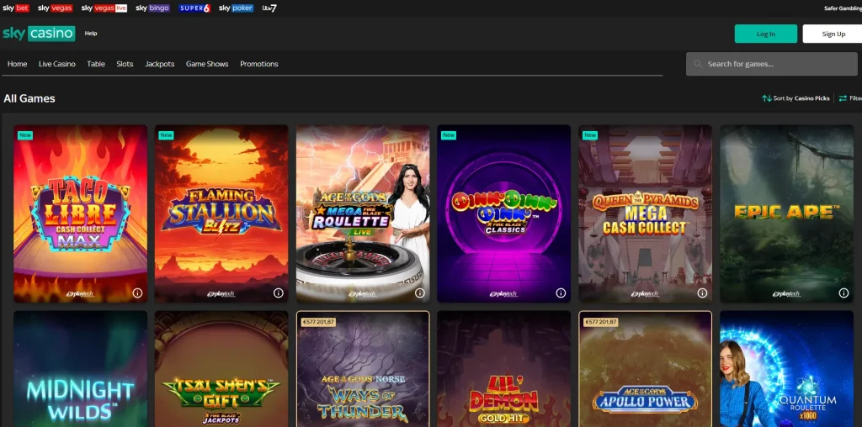Image resolution: width=862 pixels, height=427 pixels.
Task: Open Tsai Shen's Gift game
Action: tap(221, 369)
